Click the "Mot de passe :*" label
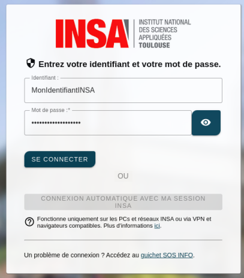 click(51, 110)
